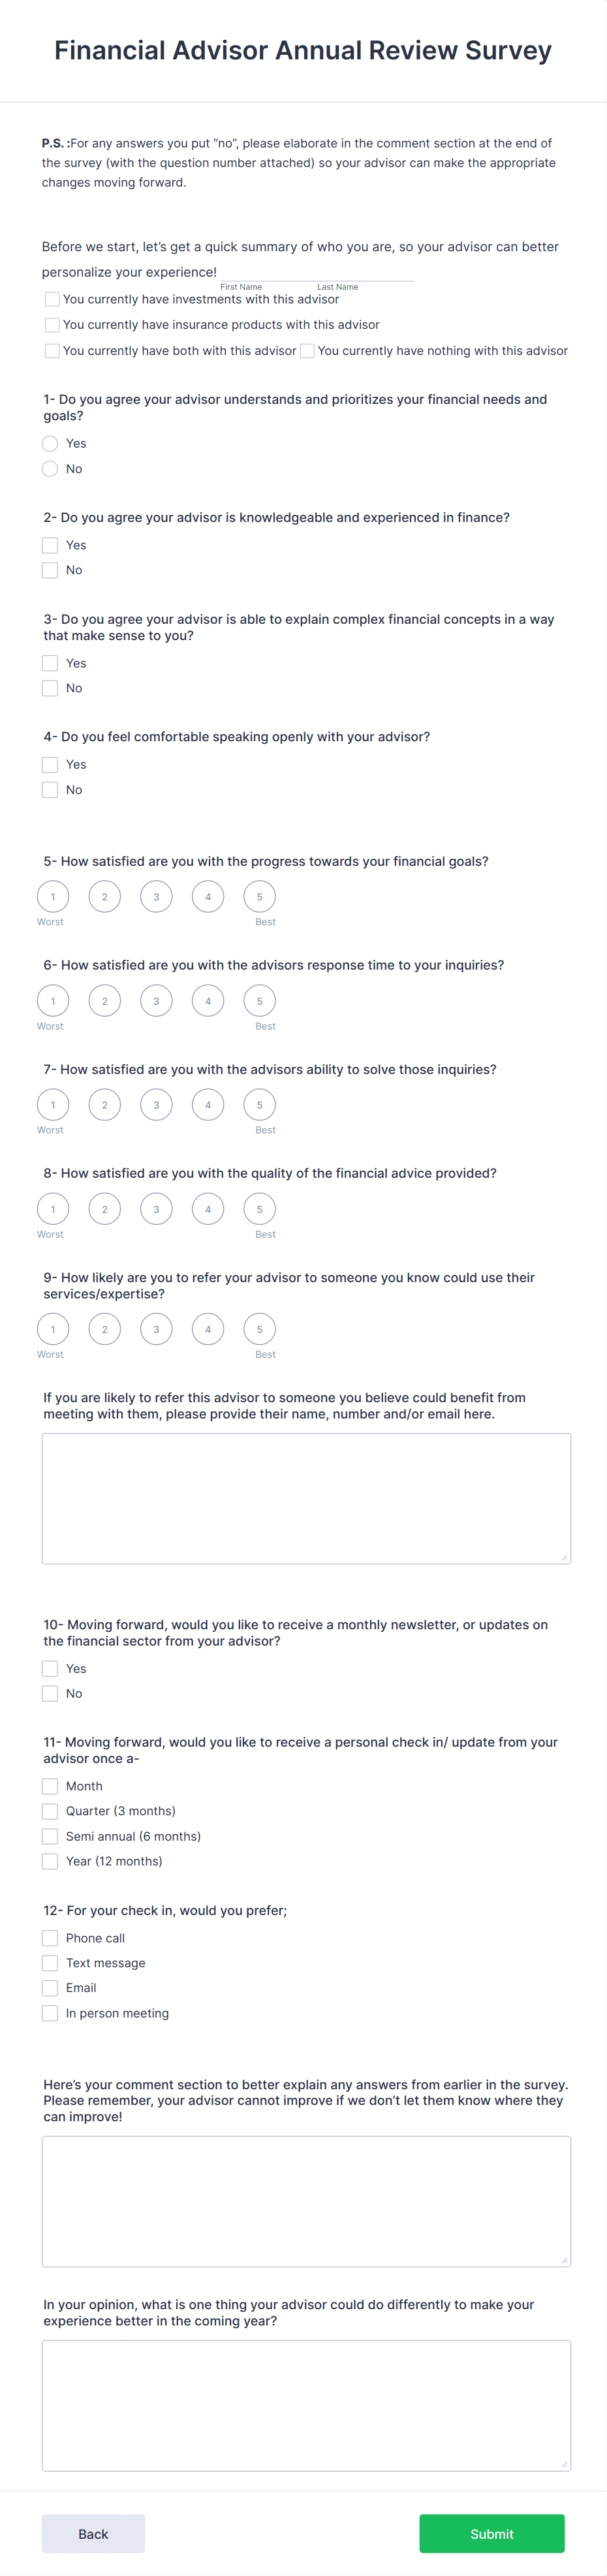Check Yes for receiving the monthly newsletter
Screen dimensions: 607x2576
pos(49,1667)
